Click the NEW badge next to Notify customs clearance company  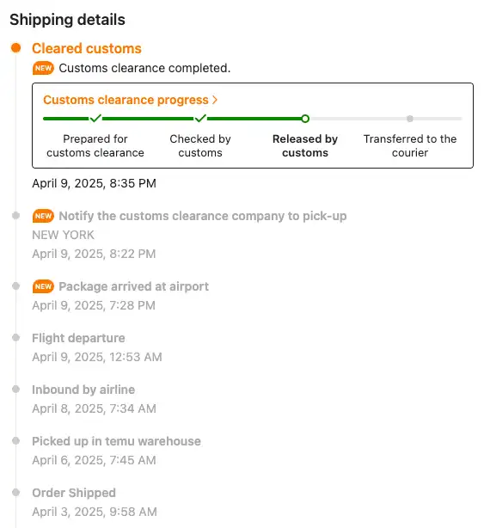click(x=43, y=216)
